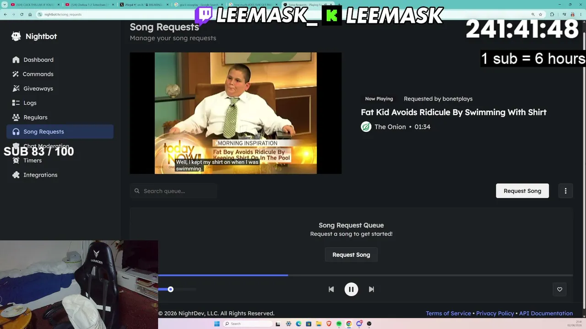Bookmark this page with the star icon
The width and height of the screenshot is (586, 329).
(x=540, y=14)
